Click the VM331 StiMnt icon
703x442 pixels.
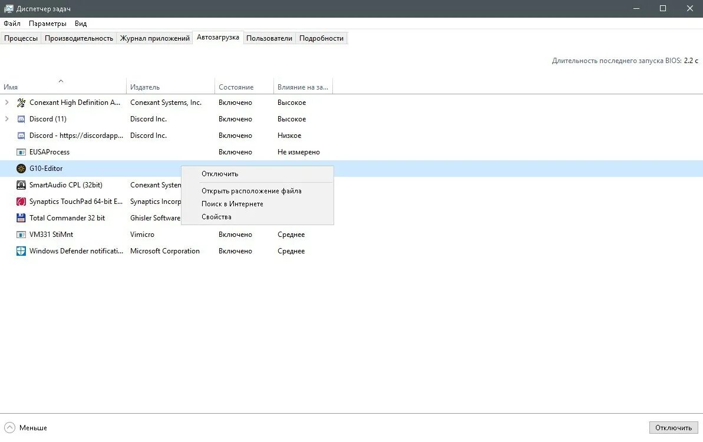point(21,235)
